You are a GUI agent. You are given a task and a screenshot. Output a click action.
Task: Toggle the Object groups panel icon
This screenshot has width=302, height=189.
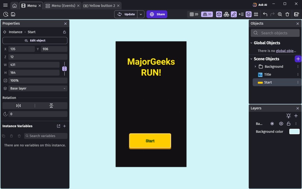(x=226, y=14)
